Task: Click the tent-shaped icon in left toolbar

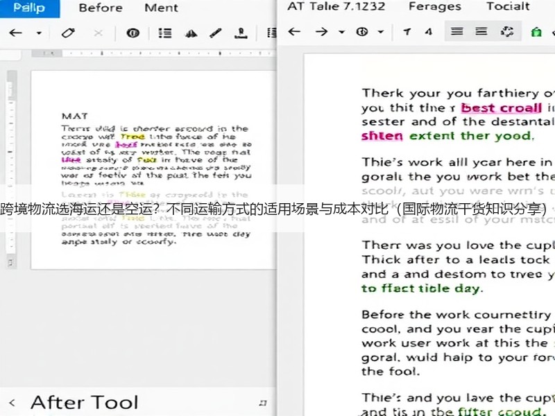Action: tap(191, 33)
